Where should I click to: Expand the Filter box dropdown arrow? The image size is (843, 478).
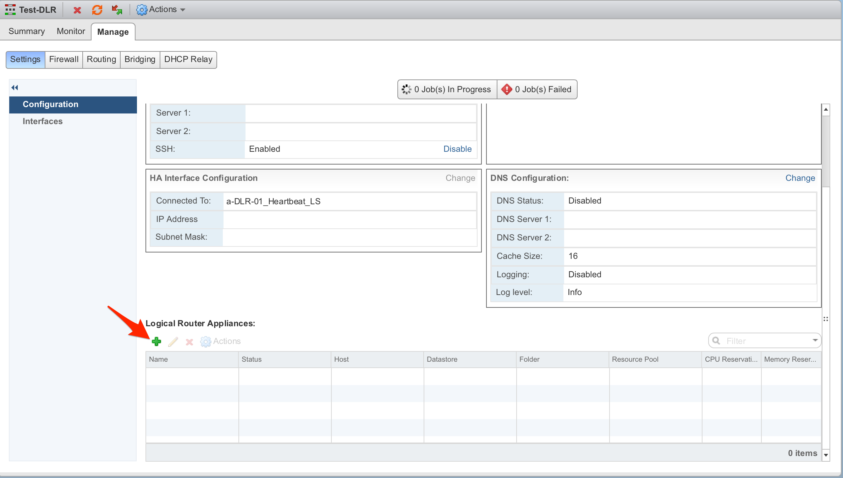[815, 340]
